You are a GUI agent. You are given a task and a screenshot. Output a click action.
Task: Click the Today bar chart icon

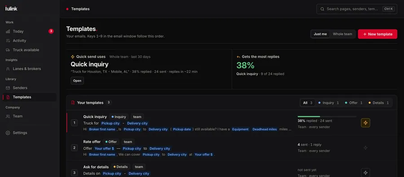point(8,31)
